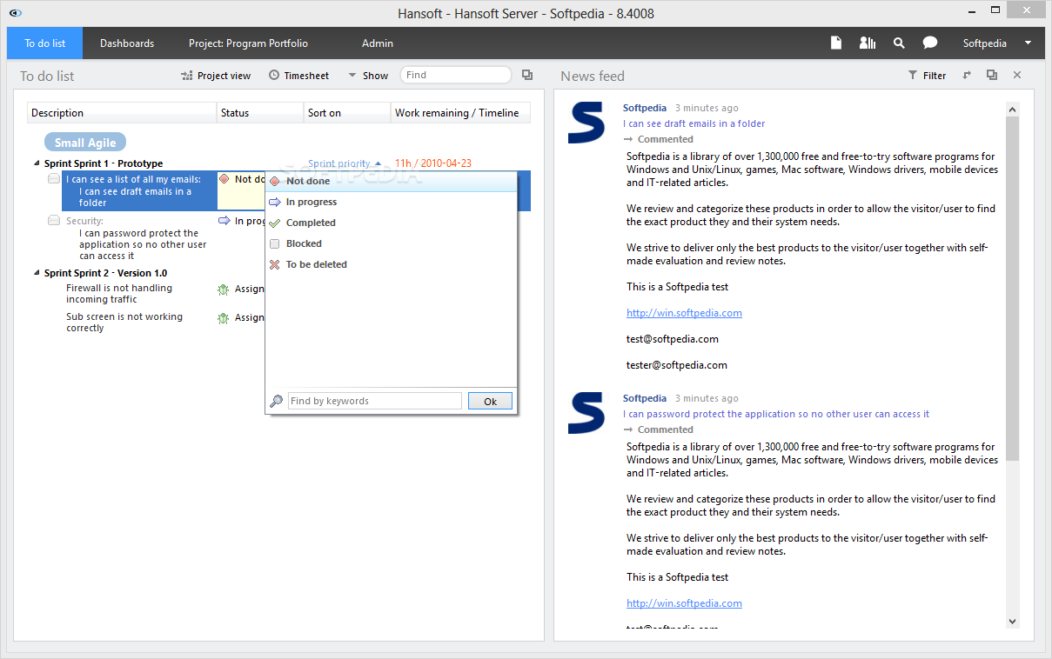Choose Completed in status list

(391, 223)
